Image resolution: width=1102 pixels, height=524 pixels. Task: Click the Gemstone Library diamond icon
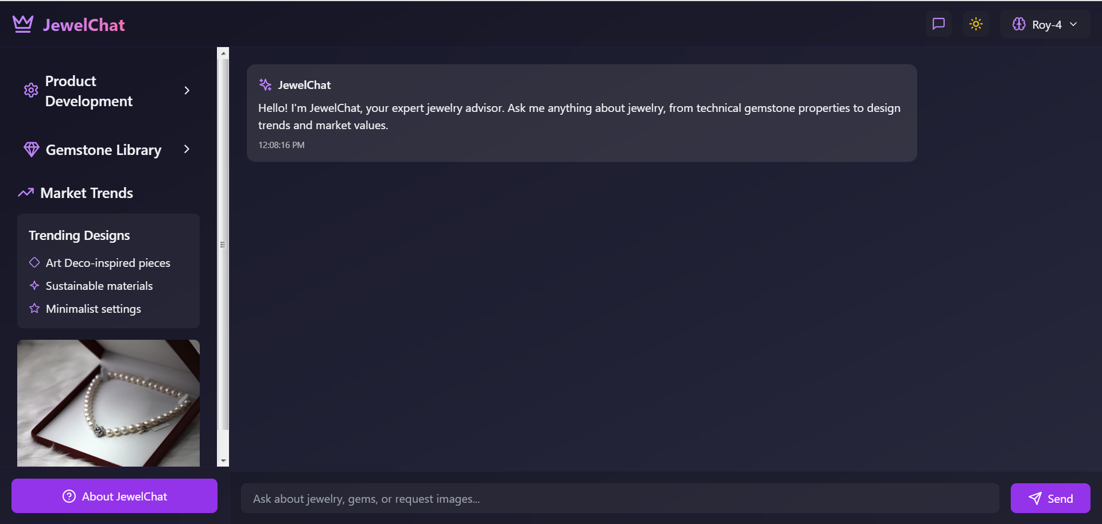click(32, 150)
